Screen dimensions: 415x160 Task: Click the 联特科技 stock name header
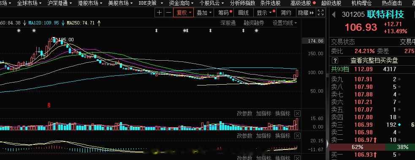(x=385, y=14)
